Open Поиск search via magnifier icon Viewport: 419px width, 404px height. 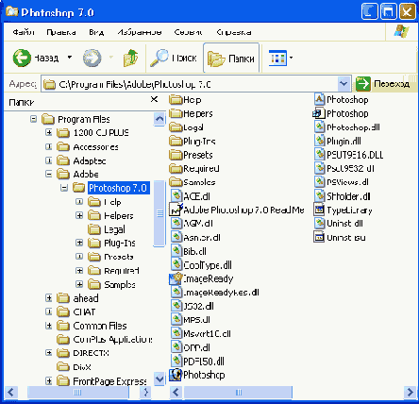click(x=159, y=58)
